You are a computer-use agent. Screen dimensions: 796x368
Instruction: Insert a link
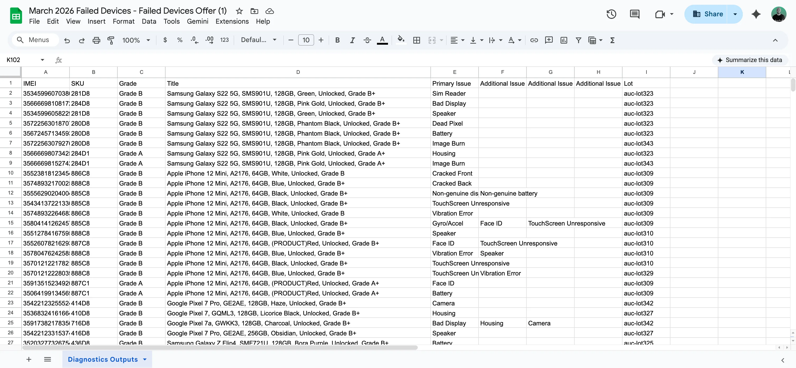coord(534,40)
